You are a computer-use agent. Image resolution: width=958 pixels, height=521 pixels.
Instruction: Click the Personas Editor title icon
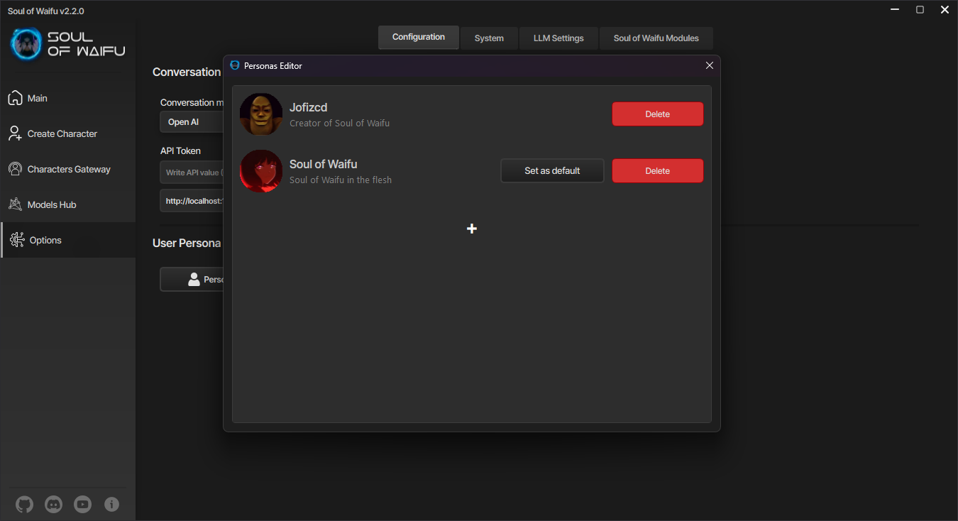point(235,65)
